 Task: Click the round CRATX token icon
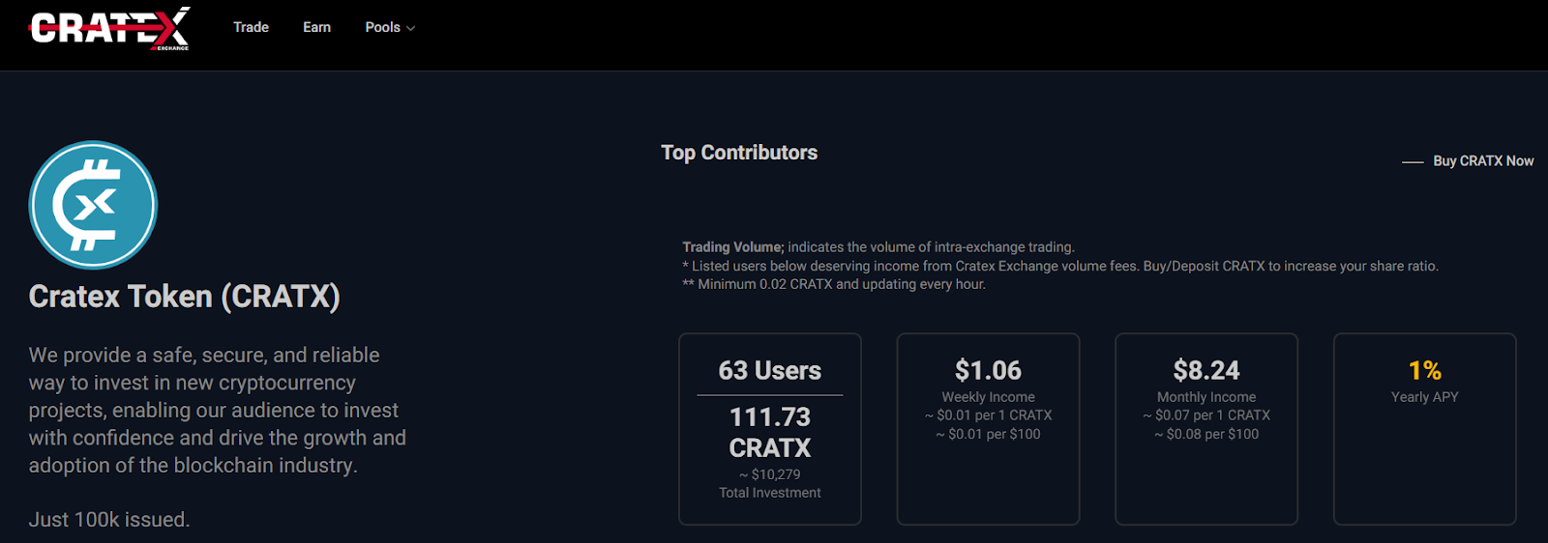(x=93, y=205)
